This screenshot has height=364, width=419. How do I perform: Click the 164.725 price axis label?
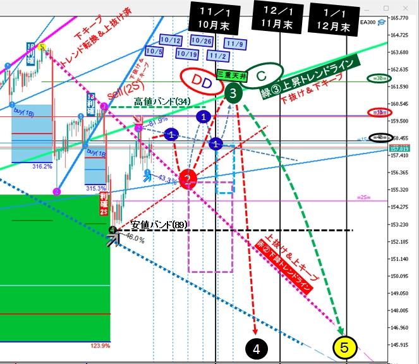pos(399,35)
